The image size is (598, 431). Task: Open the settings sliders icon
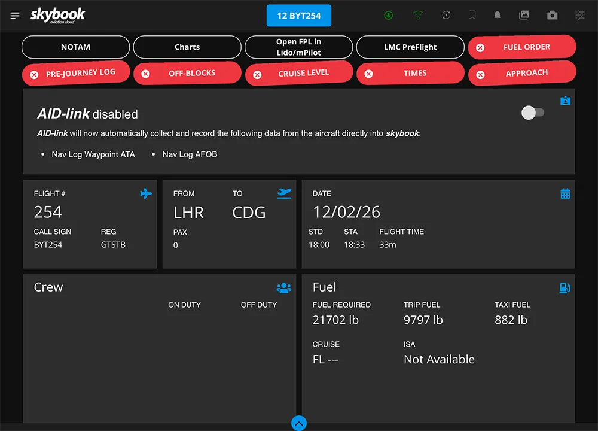coord(580,16)
